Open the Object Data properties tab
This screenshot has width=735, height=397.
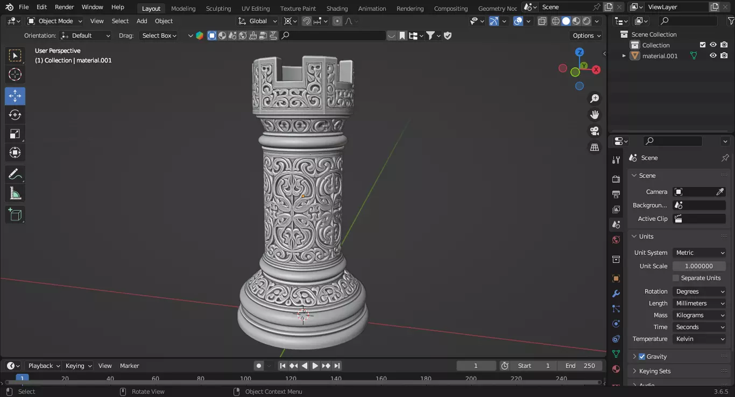pyautogui.click(x=616, y=354)
